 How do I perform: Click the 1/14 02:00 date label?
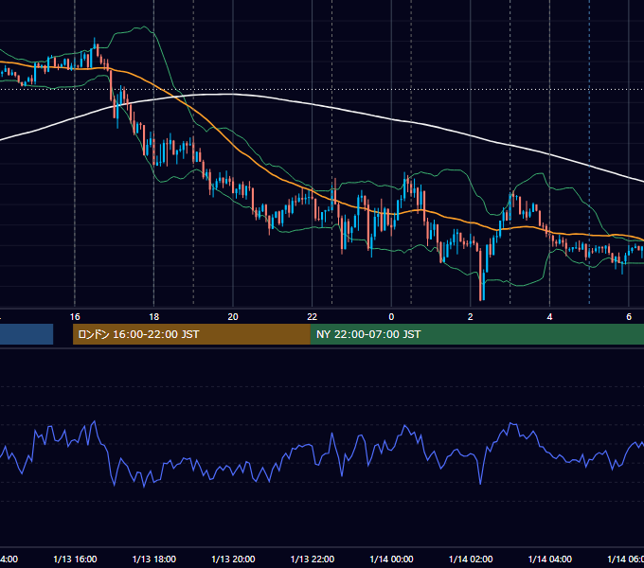click(x=471, y=559)
